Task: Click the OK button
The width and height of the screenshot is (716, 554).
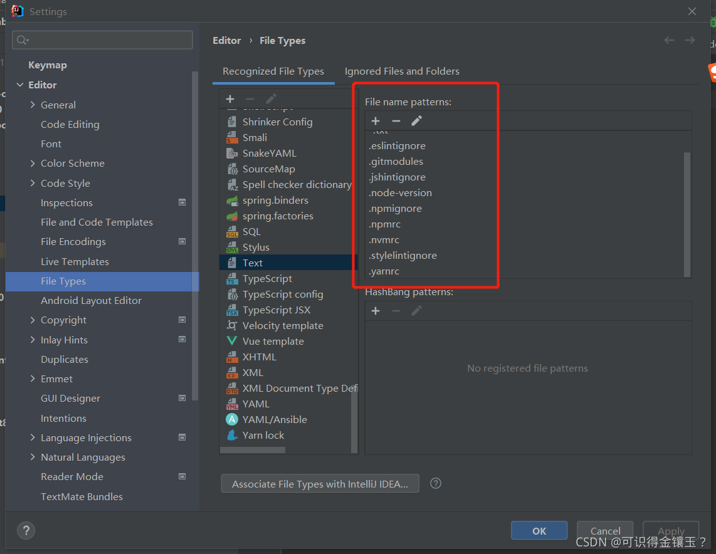Action: pos(539,531)
